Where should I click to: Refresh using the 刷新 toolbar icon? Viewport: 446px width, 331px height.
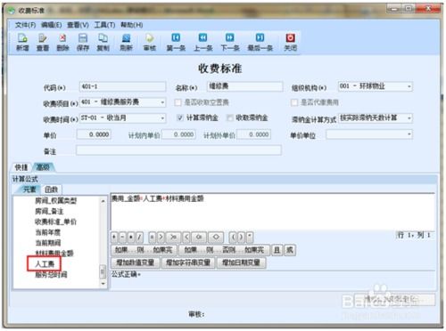pos(126,42)
